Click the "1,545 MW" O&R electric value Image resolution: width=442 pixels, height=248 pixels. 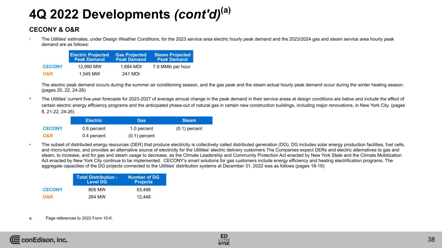coord(90,74)
